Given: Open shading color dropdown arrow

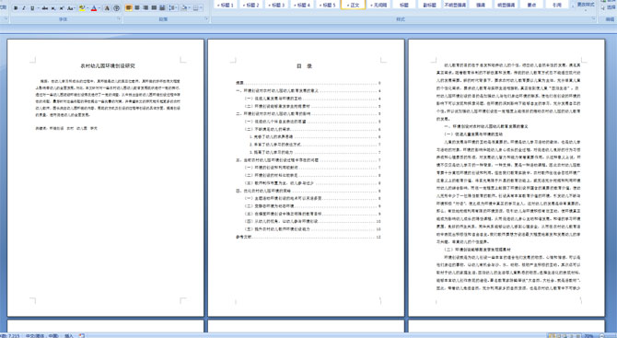Looking at the screenshot, I should pyautogui.click(x=190, y=8).
